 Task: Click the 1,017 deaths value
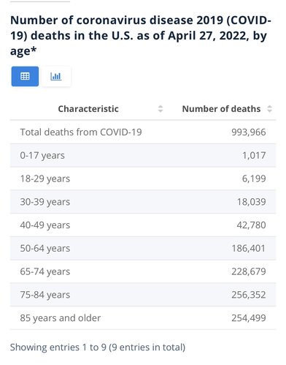(x=254, y=155)
